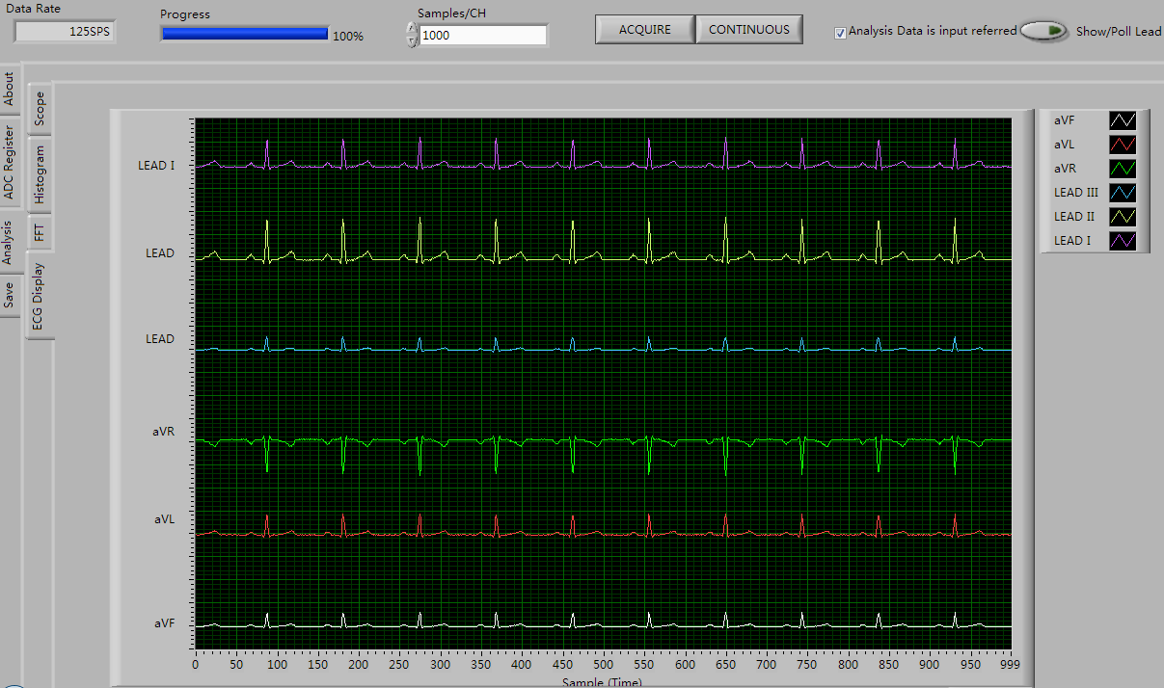Click the aVL red legend line icon
The height and width of the screenshot is (688, 1164).
[1123, 145]
